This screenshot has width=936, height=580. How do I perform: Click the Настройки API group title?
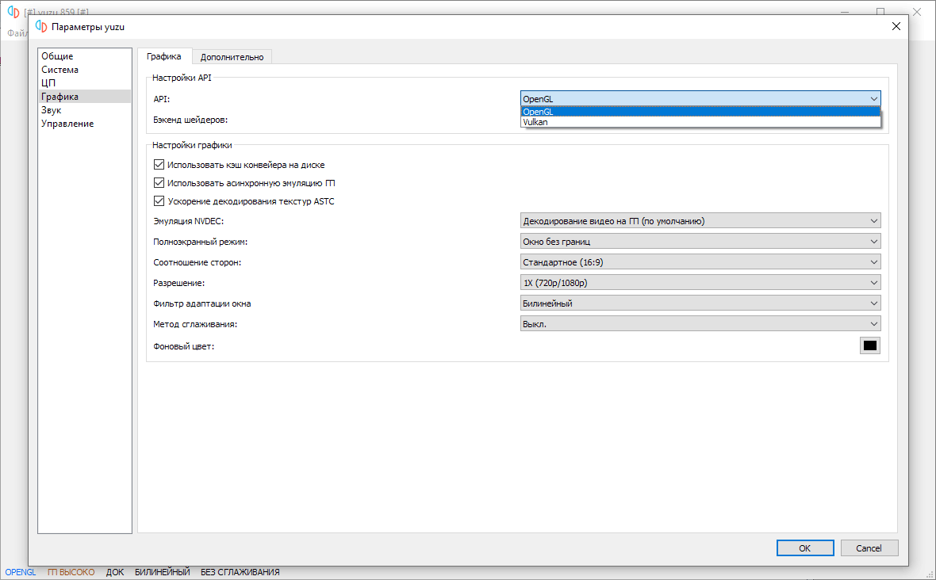pyautogui.click(x=182, y=78)
